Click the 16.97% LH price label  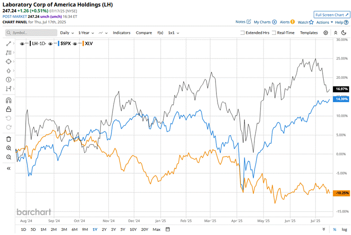click(x=341, y=89)
